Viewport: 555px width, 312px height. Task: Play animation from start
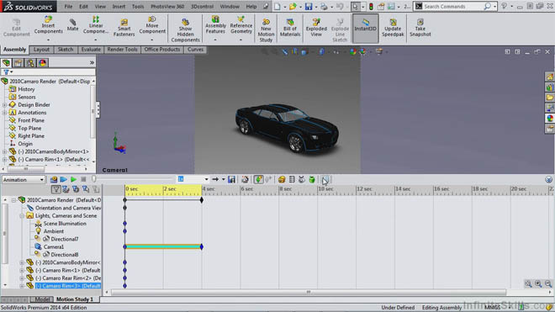point(63,180)
